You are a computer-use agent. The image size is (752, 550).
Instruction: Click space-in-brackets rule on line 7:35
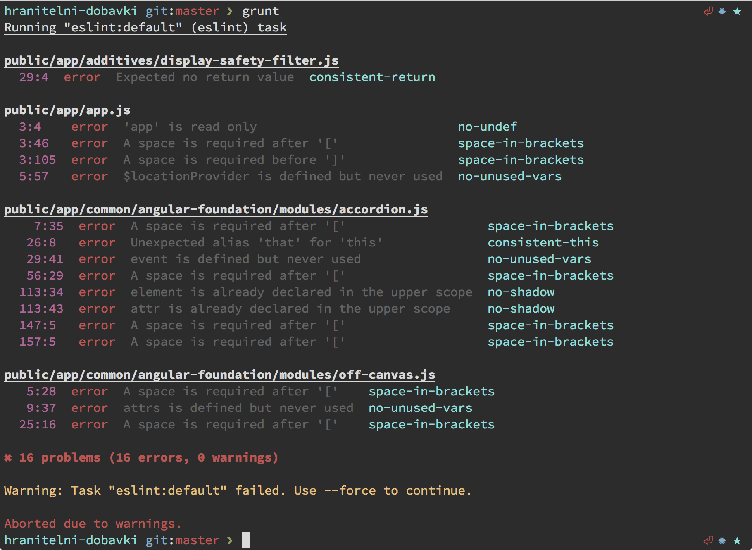click(x=551, y=226)
